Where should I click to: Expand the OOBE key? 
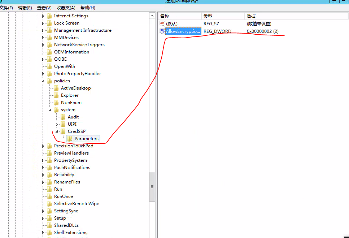(x=43, y=60)
